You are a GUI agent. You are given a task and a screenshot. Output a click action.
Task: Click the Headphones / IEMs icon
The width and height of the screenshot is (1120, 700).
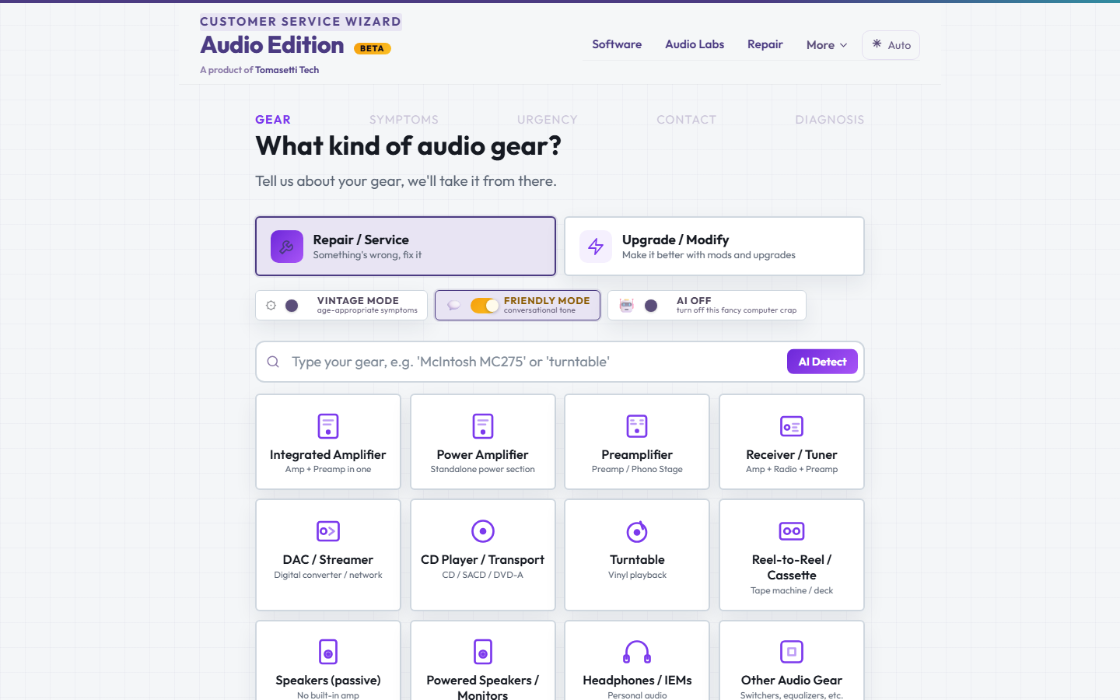(637, 652)
